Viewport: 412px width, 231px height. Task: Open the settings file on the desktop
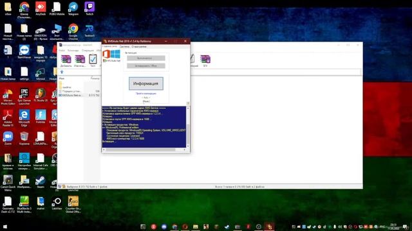24,74
